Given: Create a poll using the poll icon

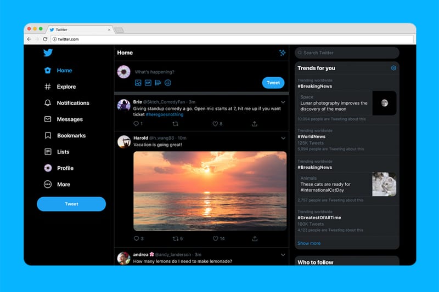Looking at the screenshot, I should tap(158, 83).
